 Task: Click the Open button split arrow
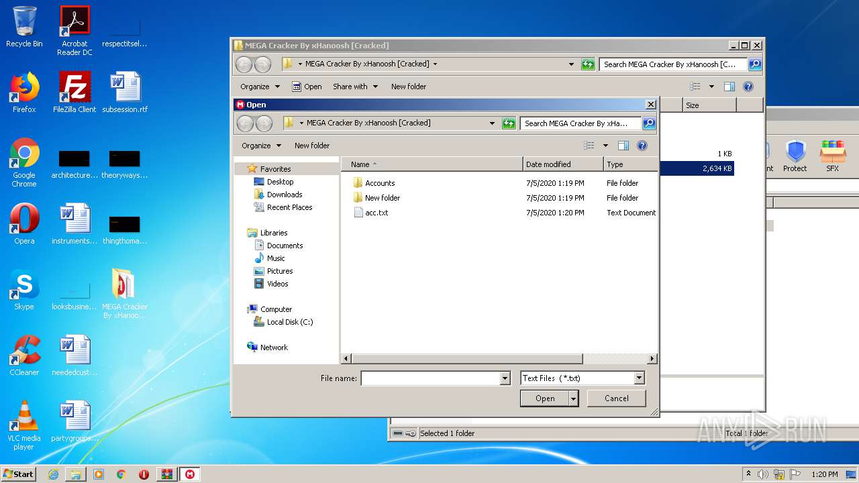(x=573, y=398)
